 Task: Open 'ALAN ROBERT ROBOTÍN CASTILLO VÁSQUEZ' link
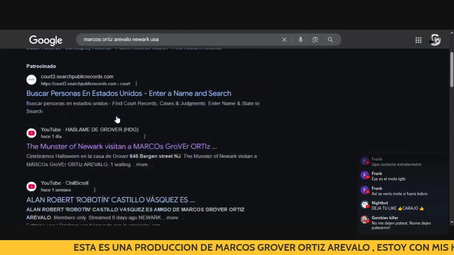tap(111, 200)
